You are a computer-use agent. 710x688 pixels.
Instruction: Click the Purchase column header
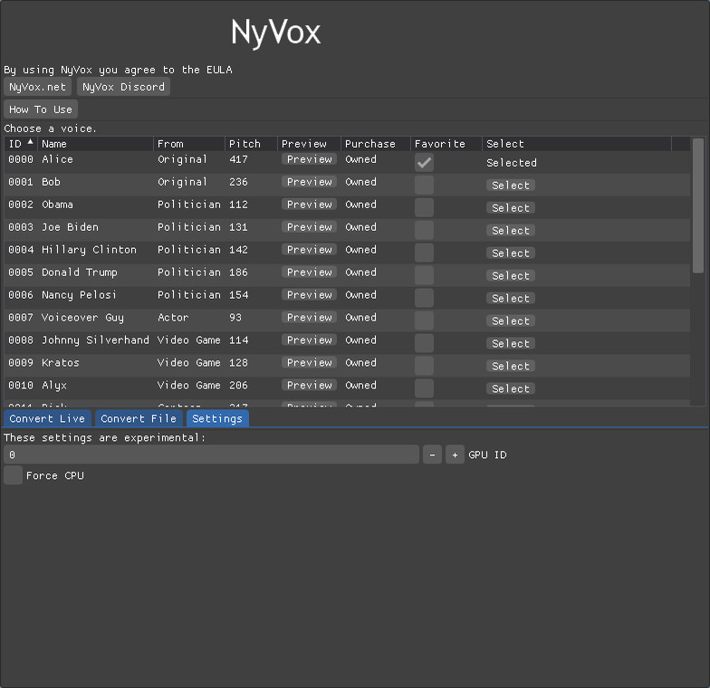376,144
